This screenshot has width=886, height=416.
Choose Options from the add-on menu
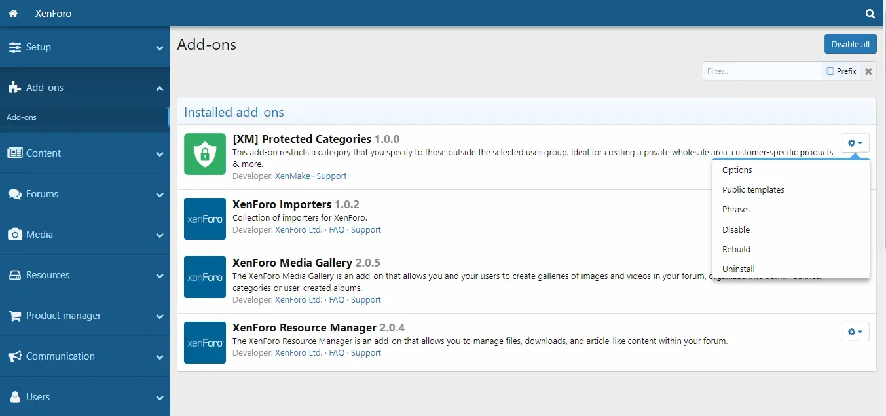pos(791,170)
